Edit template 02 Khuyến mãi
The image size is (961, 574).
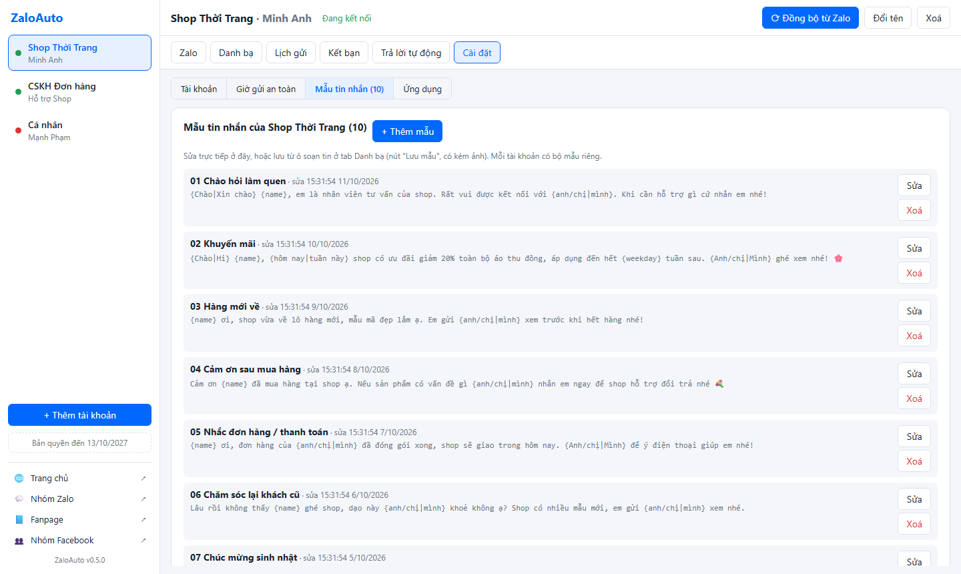point(914,248)
